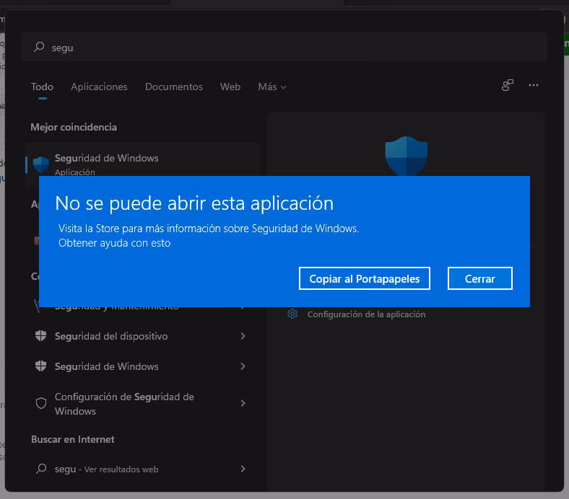Click shield icon next to Seguridad del dispositivo
This screenshot has height=499, width=569.
point(40,336)
